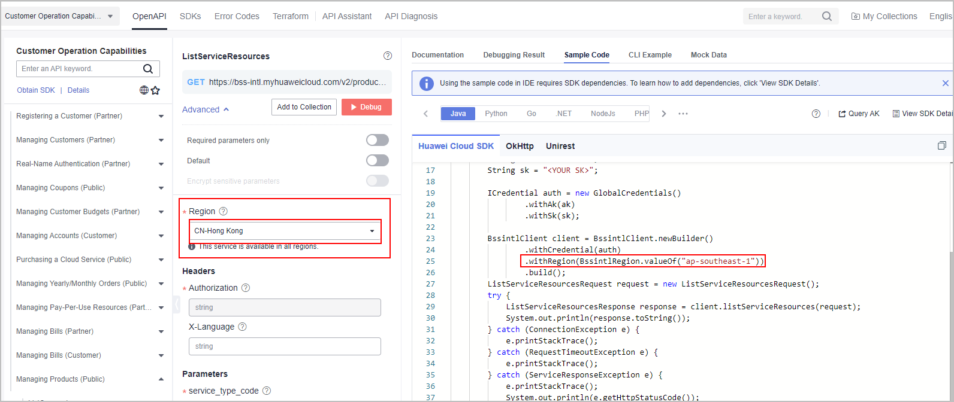This screenshot has width=954, height=402.
Task: Close the SDK dependencies info banner
Action: click(x=946, y=83)
